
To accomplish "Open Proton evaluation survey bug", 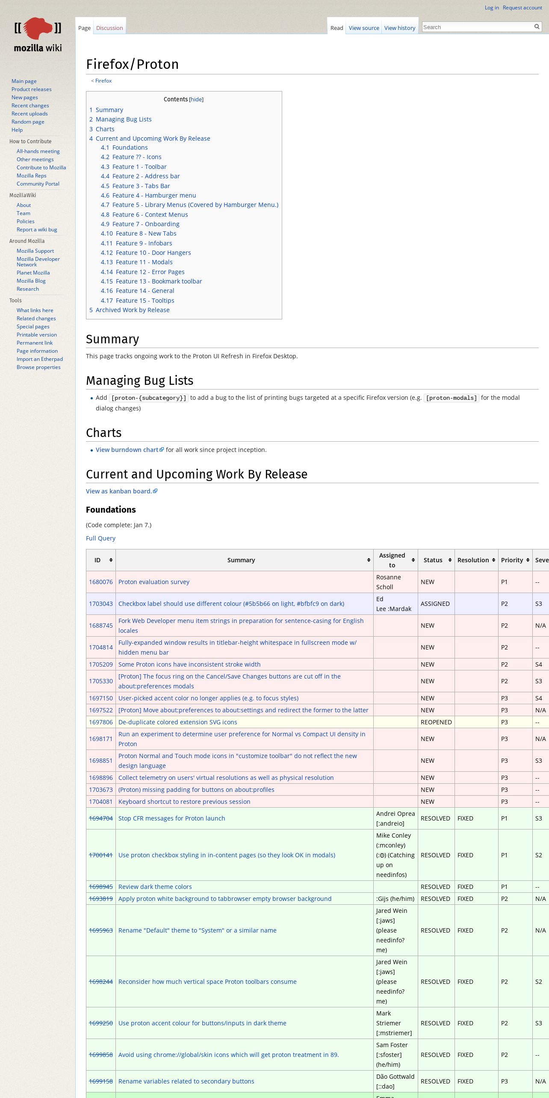I will [x=154, y=582].
